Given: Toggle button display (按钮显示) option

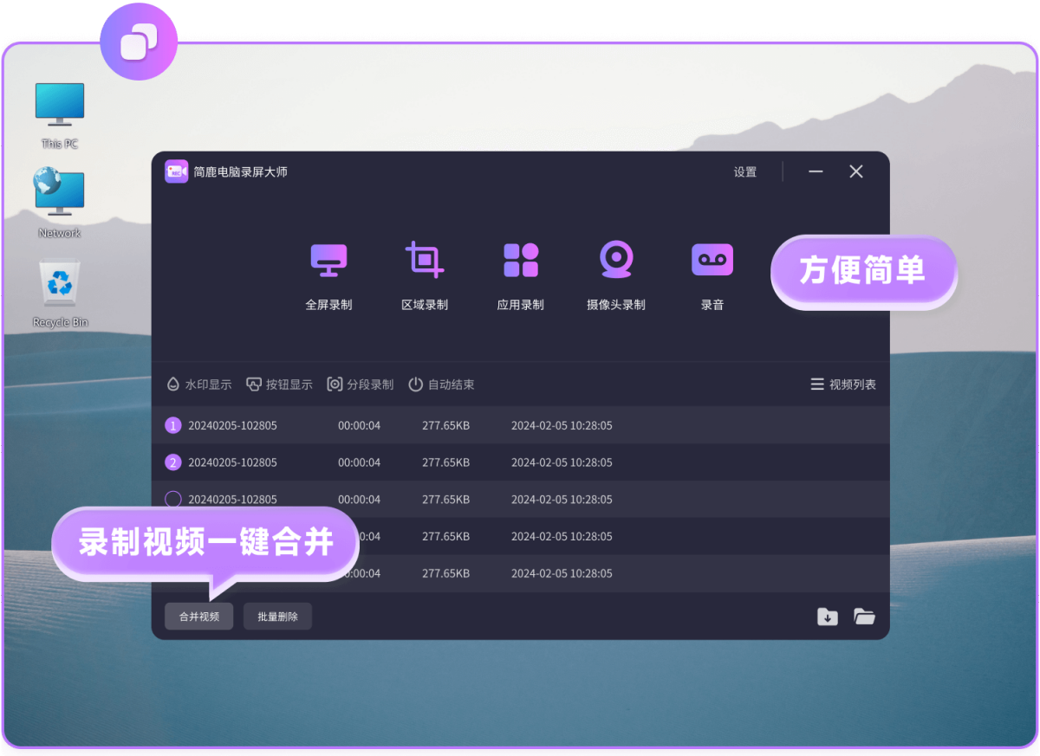Looking at the screenshot, I should pyautogui.click(x=279, y=384).
